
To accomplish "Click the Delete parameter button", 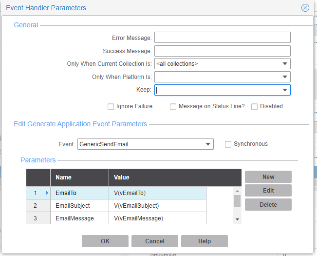I will 268,205.
